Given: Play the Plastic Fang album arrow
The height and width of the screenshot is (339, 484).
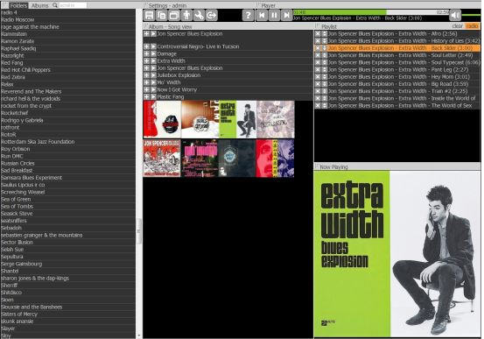Looking at the screenshot, I should 153,96.
